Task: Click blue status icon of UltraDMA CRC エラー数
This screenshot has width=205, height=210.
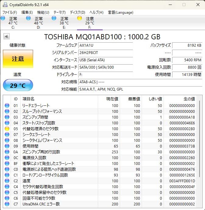Action: pos(7,204)
